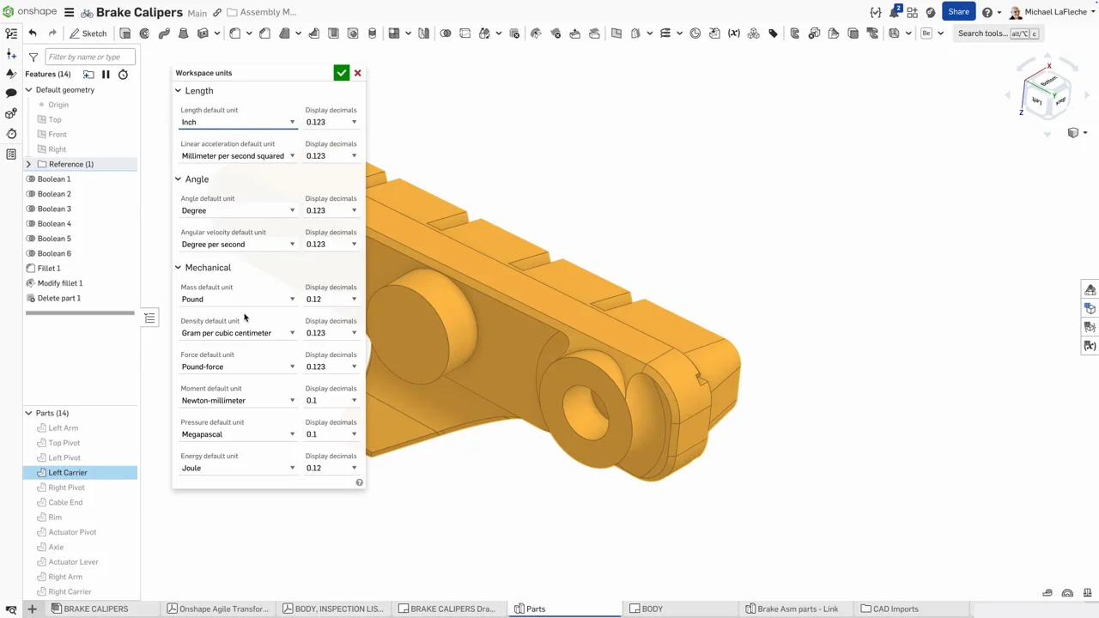This screenshot has width=1099, height=618.
Task: Open Mass default unit dropdown
Action: (x=238, y=300)
